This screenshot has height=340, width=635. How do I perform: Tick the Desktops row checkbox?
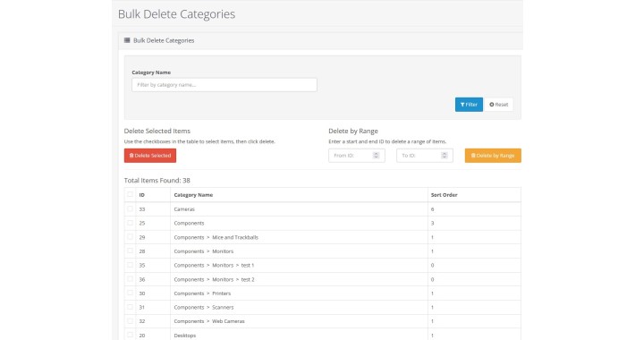(x=130, y=335)
